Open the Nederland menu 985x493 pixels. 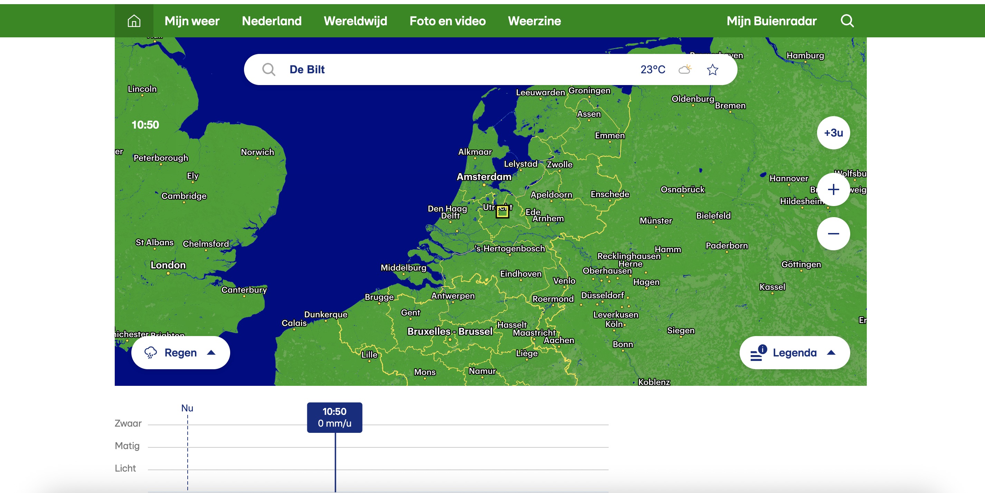coord(272,21)
